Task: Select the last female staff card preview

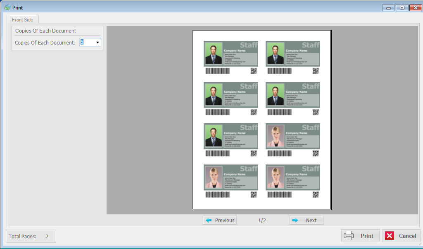Action: tap(292, 177)
